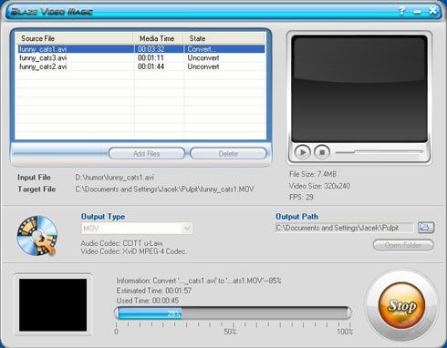Screen dimensions: 447x348
Task: Click the Used Time 00:00:45 text
Action: point(148,301)
